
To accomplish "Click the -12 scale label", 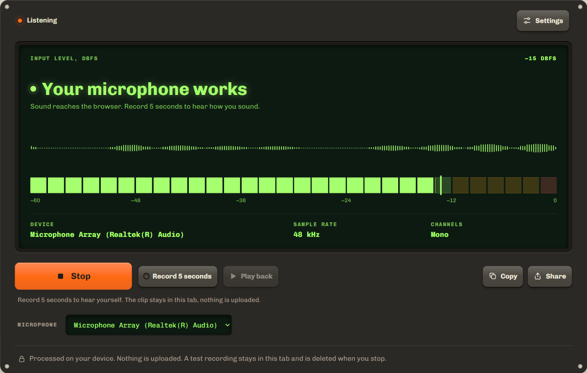I will (451, 200).
